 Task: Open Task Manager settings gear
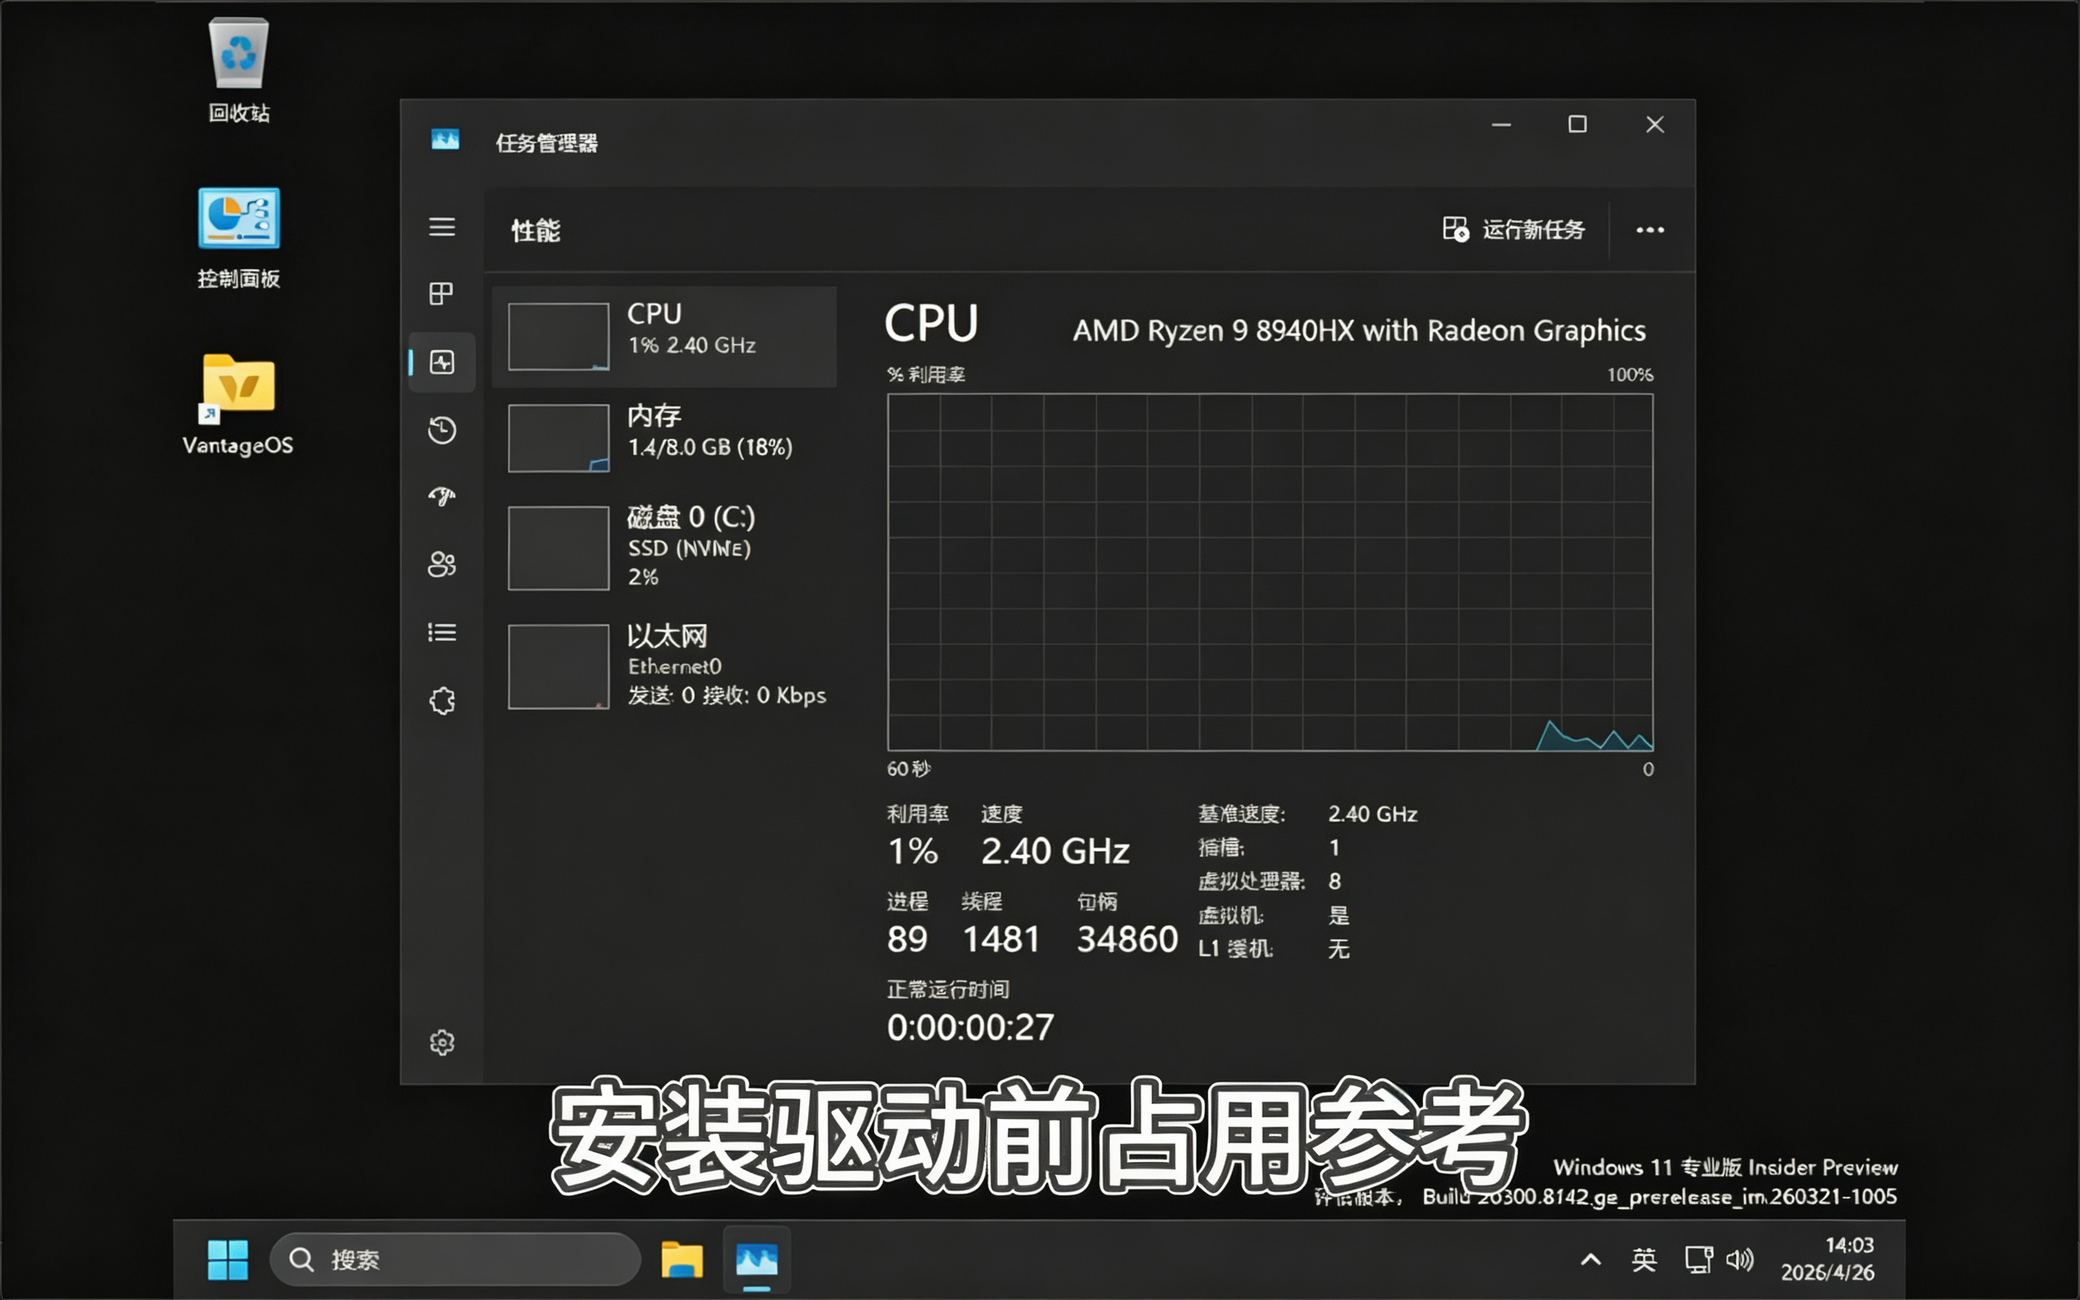point(442,1042)
